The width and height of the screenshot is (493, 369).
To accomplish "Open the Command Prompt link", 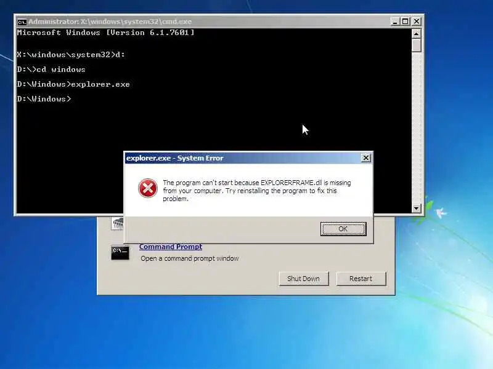I will coord(171,247).
